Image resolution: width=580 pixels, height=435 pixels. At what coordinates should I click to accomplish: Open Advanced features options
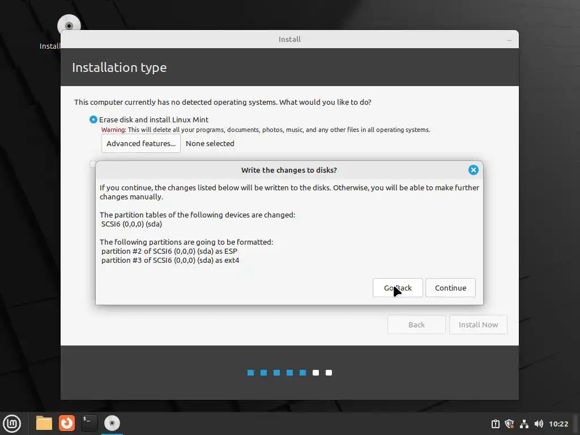click(x=141, y=143)
